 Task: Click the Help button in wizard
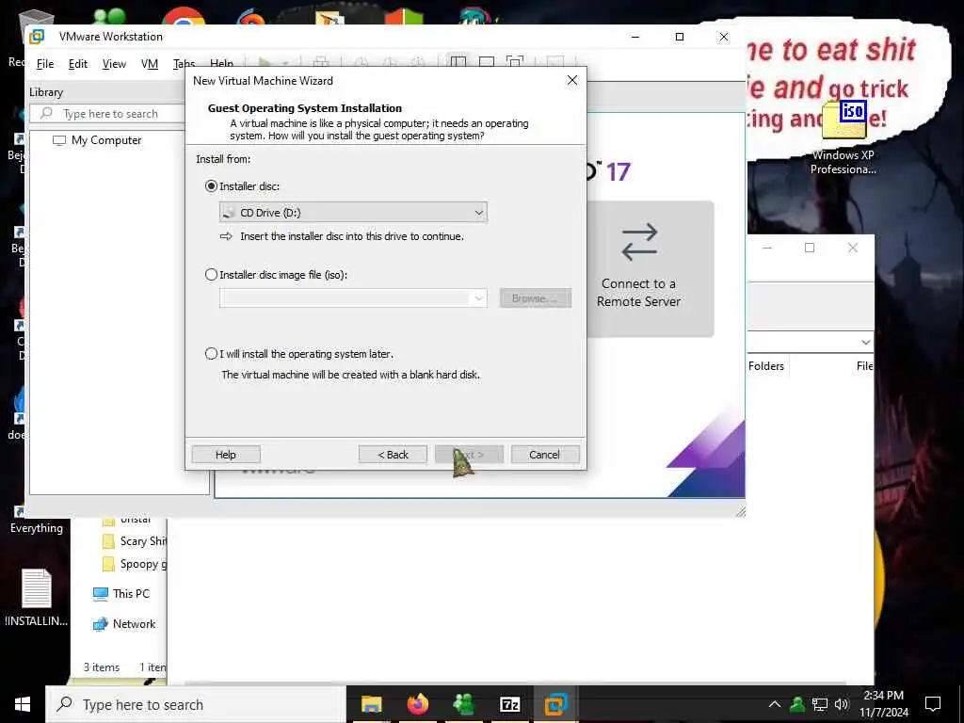coord(226,455)
